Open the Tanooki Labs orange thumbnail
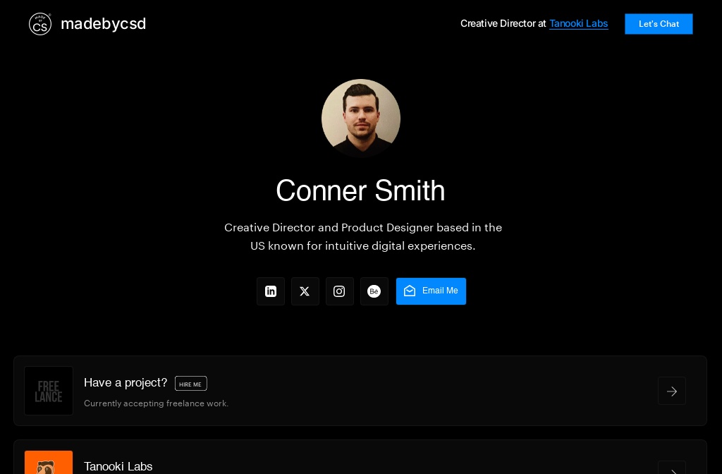This screenshot has width=722, height=474. pyautogui.click(x=49, y=463)
